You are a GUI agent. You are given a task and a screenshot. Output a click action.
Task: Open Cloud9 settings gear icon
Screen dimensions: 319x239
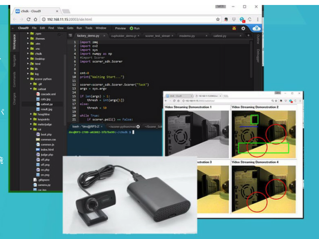click(x=244, y=28)
